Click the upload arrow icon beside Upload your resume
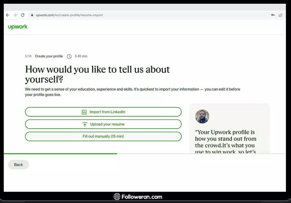 (x=85, y=125)
